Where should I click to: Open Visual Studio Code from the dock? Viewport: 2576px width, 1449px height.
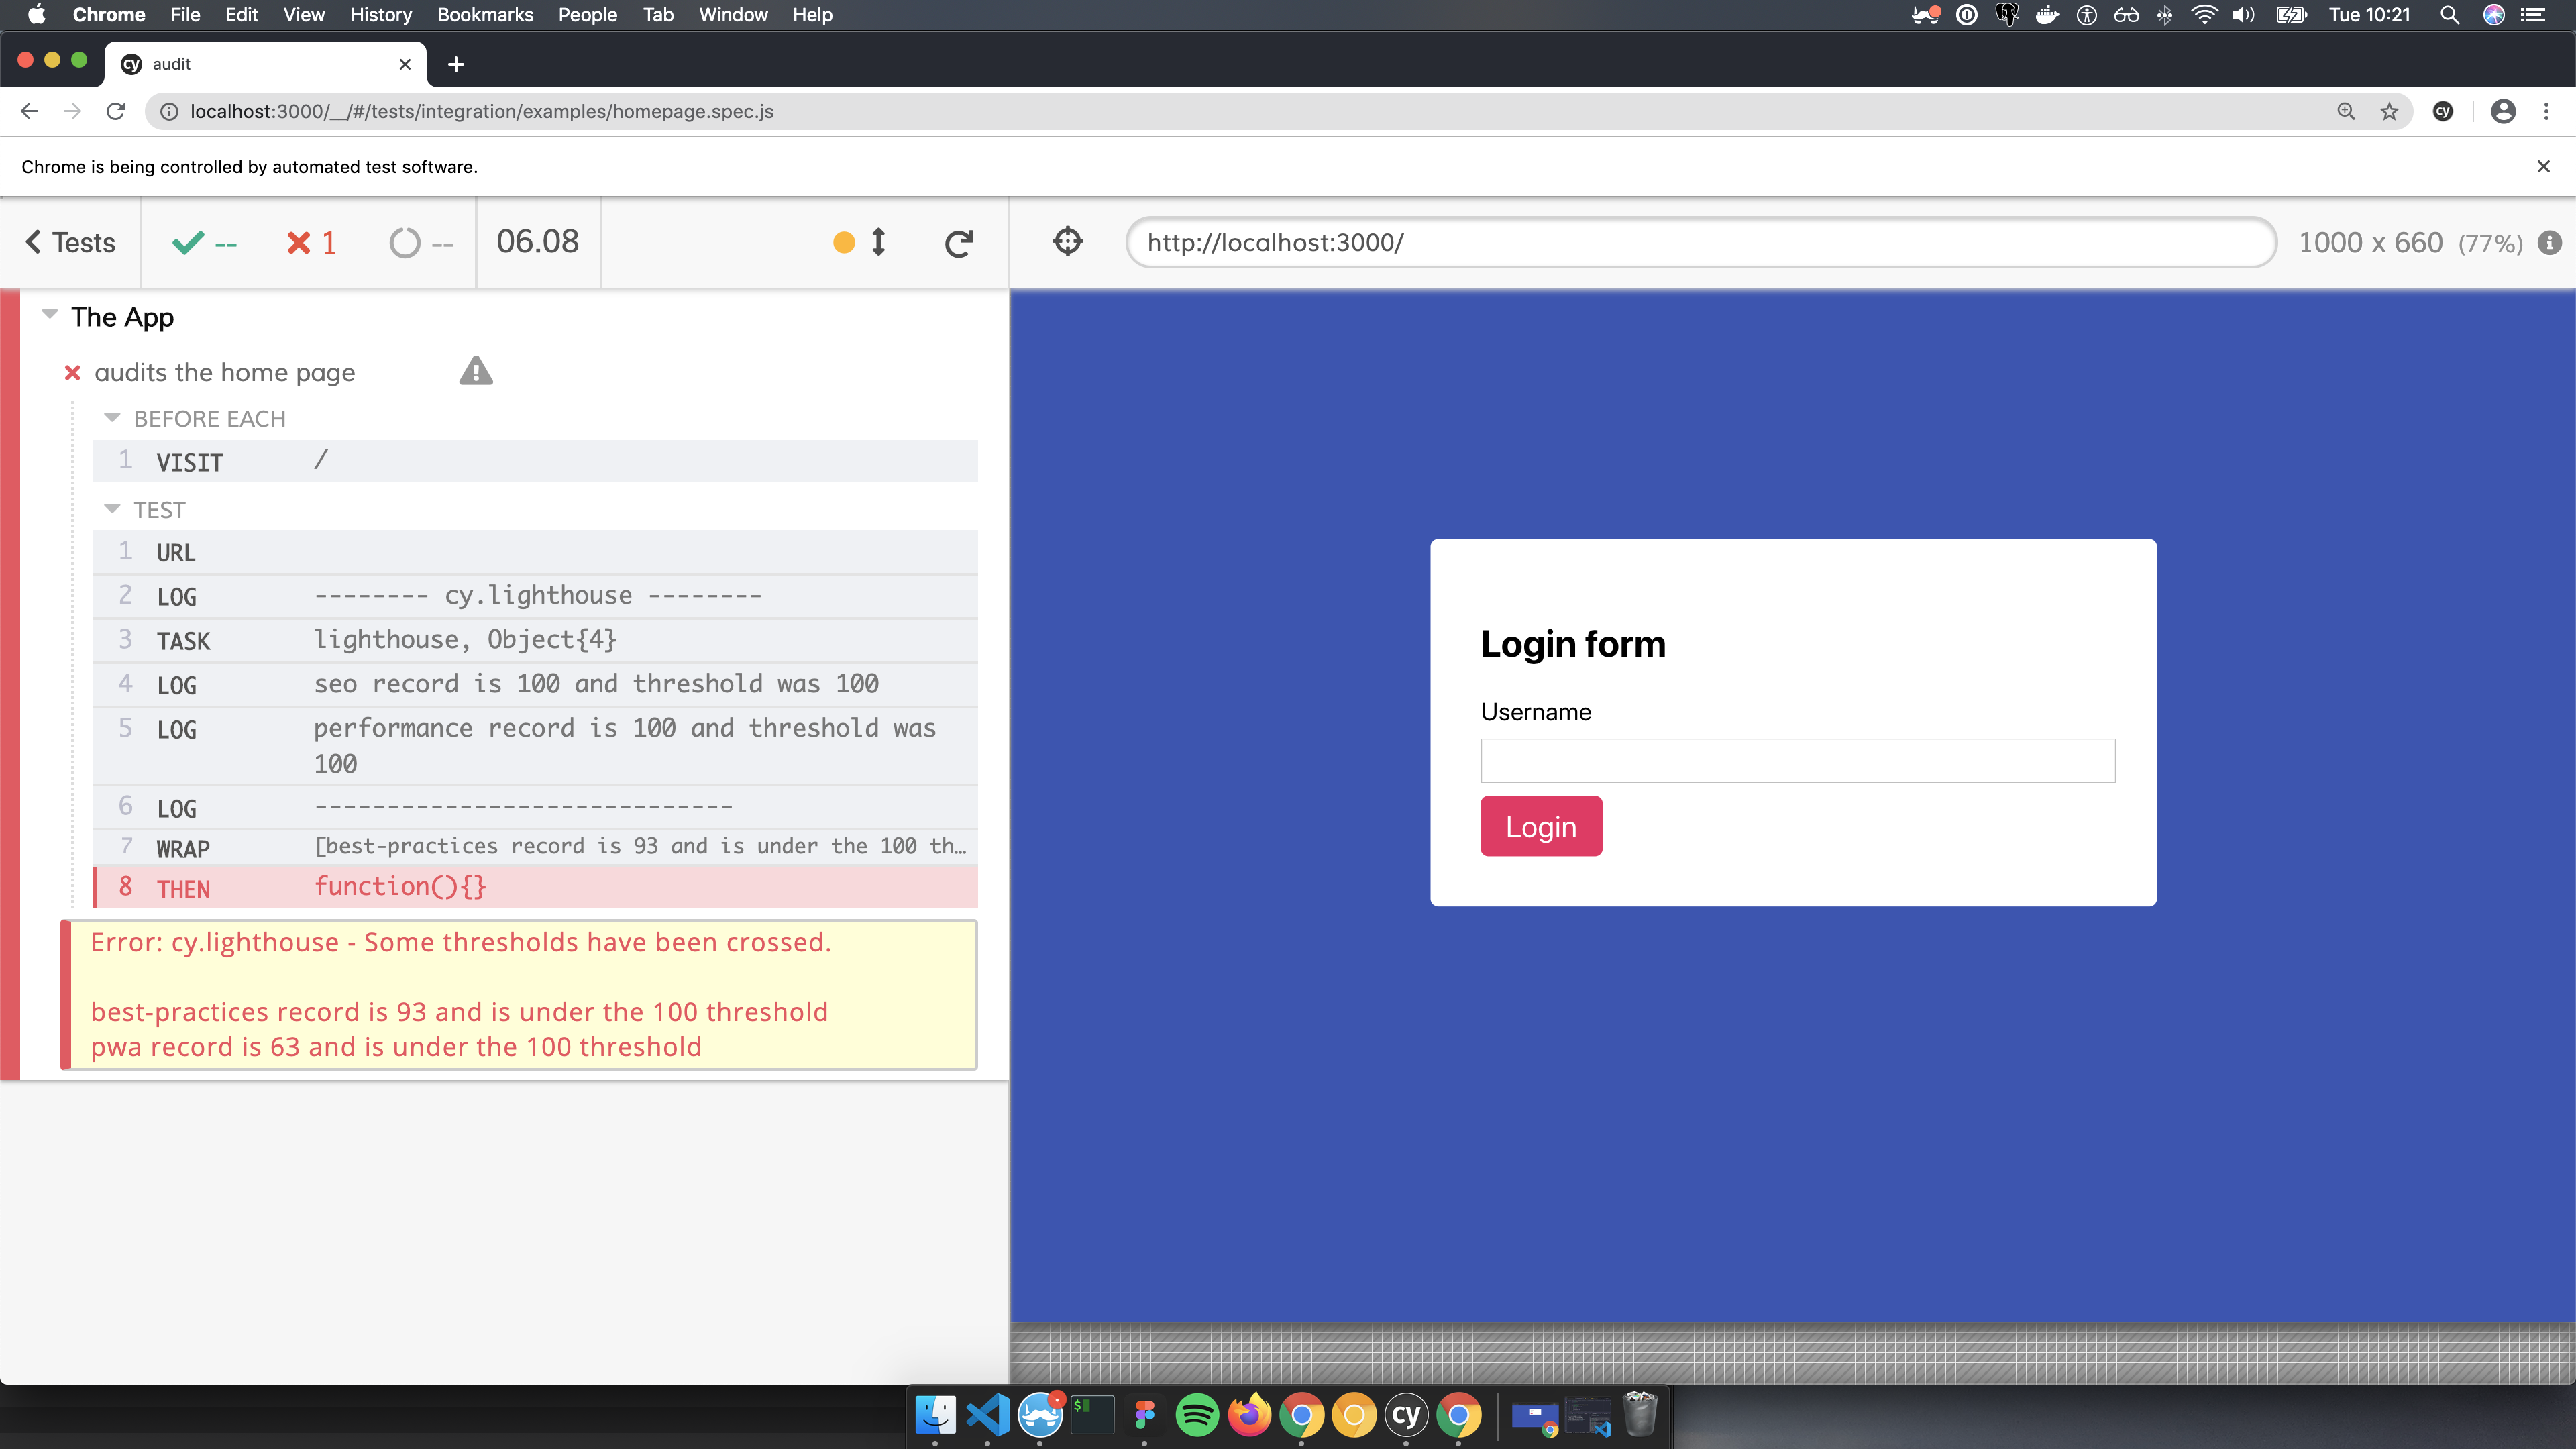[988, 1415]
